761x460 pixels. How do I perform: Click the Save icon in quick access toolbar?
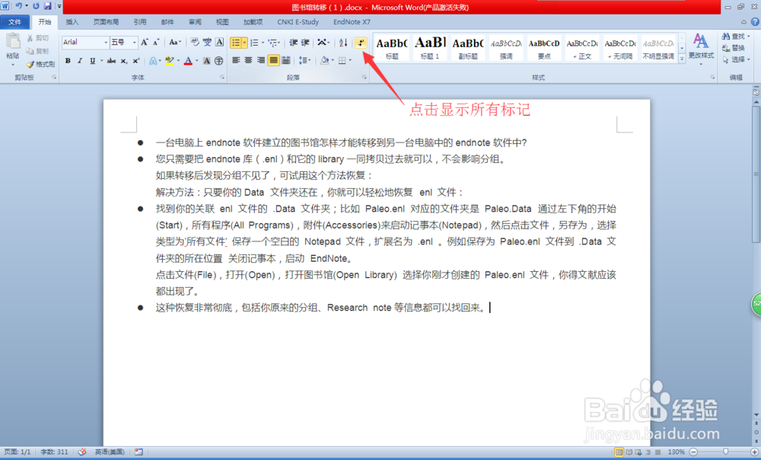pos(47,6)
